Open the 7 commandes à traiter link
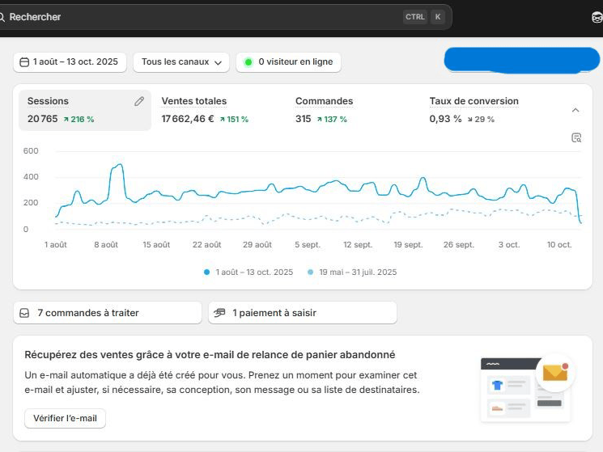 pos(107,313)
